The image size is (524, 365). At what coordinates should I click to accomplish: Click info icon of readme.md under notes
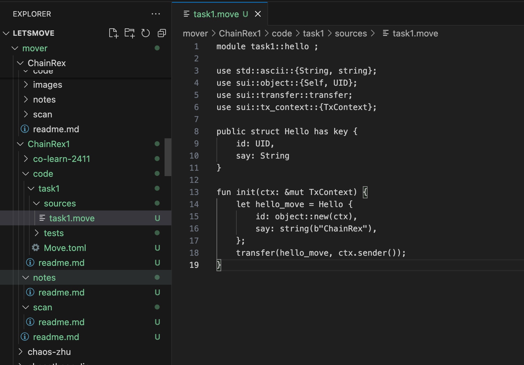click(x=30, y=292)
